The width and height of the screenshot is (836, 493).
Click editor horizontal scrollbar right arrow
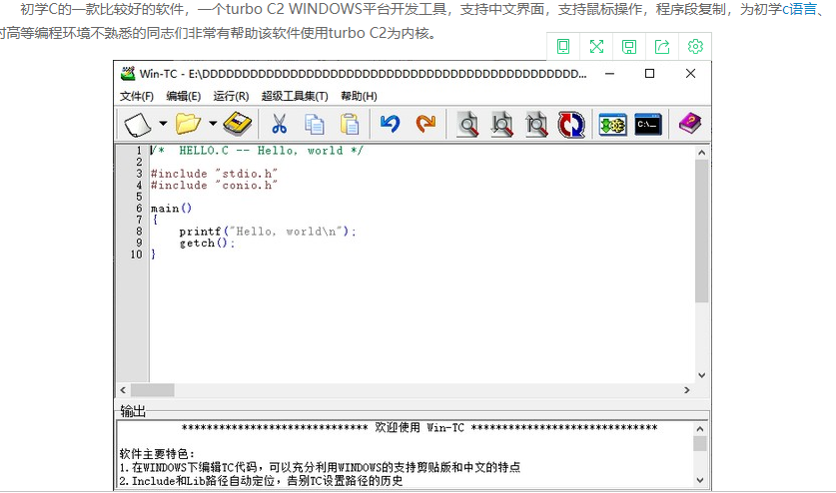(687, 390)
